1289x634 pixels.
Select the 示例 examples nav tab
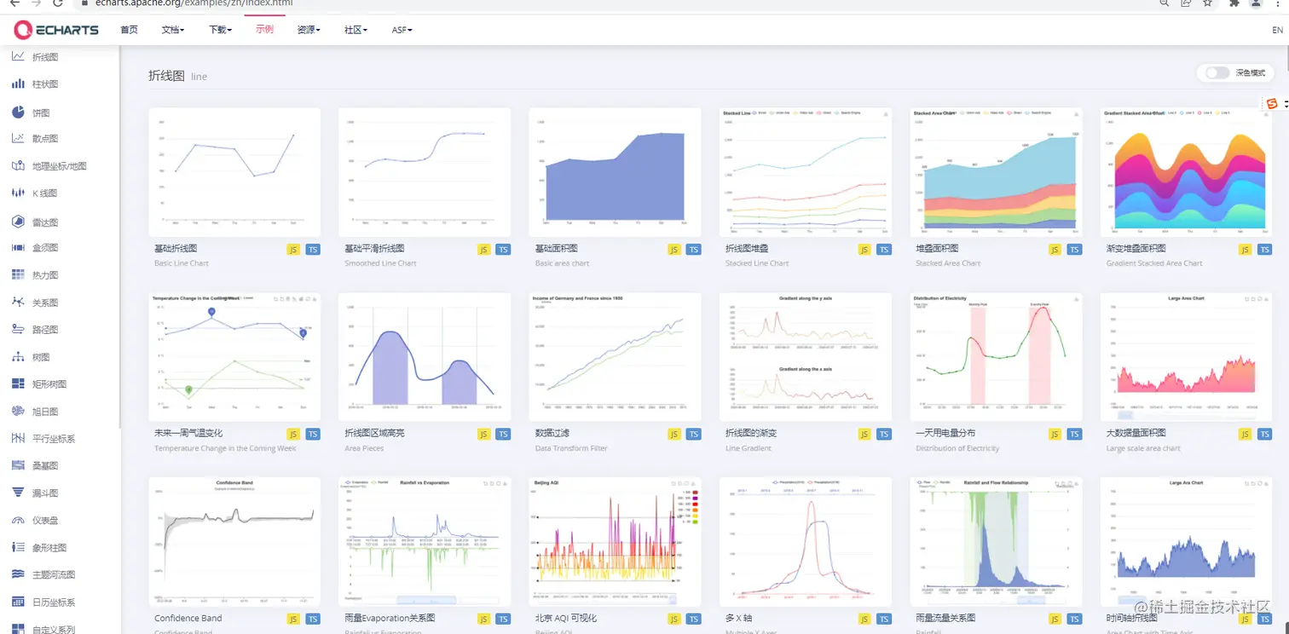264,29
